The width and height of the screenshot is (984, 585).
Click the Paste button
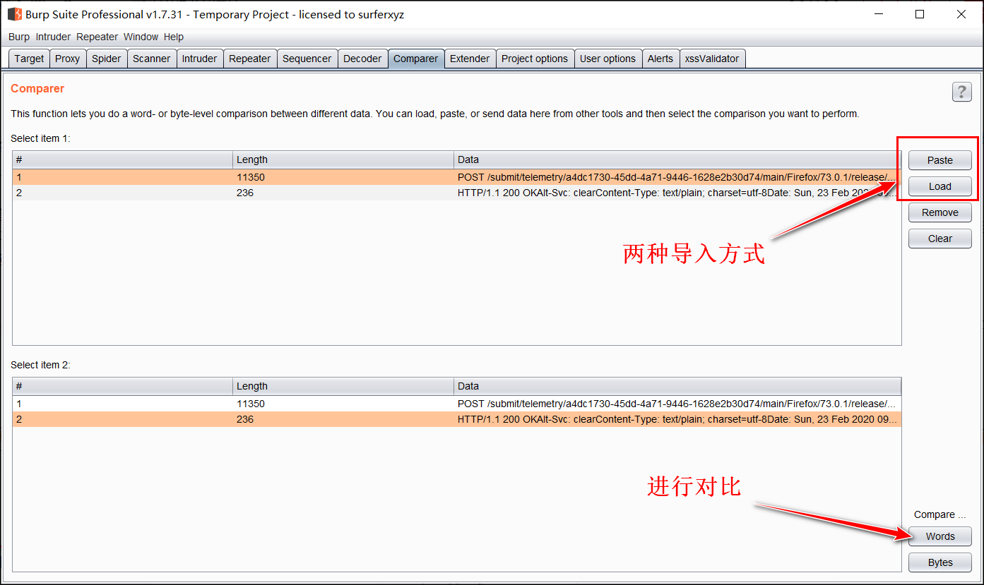tap(939, 160)
